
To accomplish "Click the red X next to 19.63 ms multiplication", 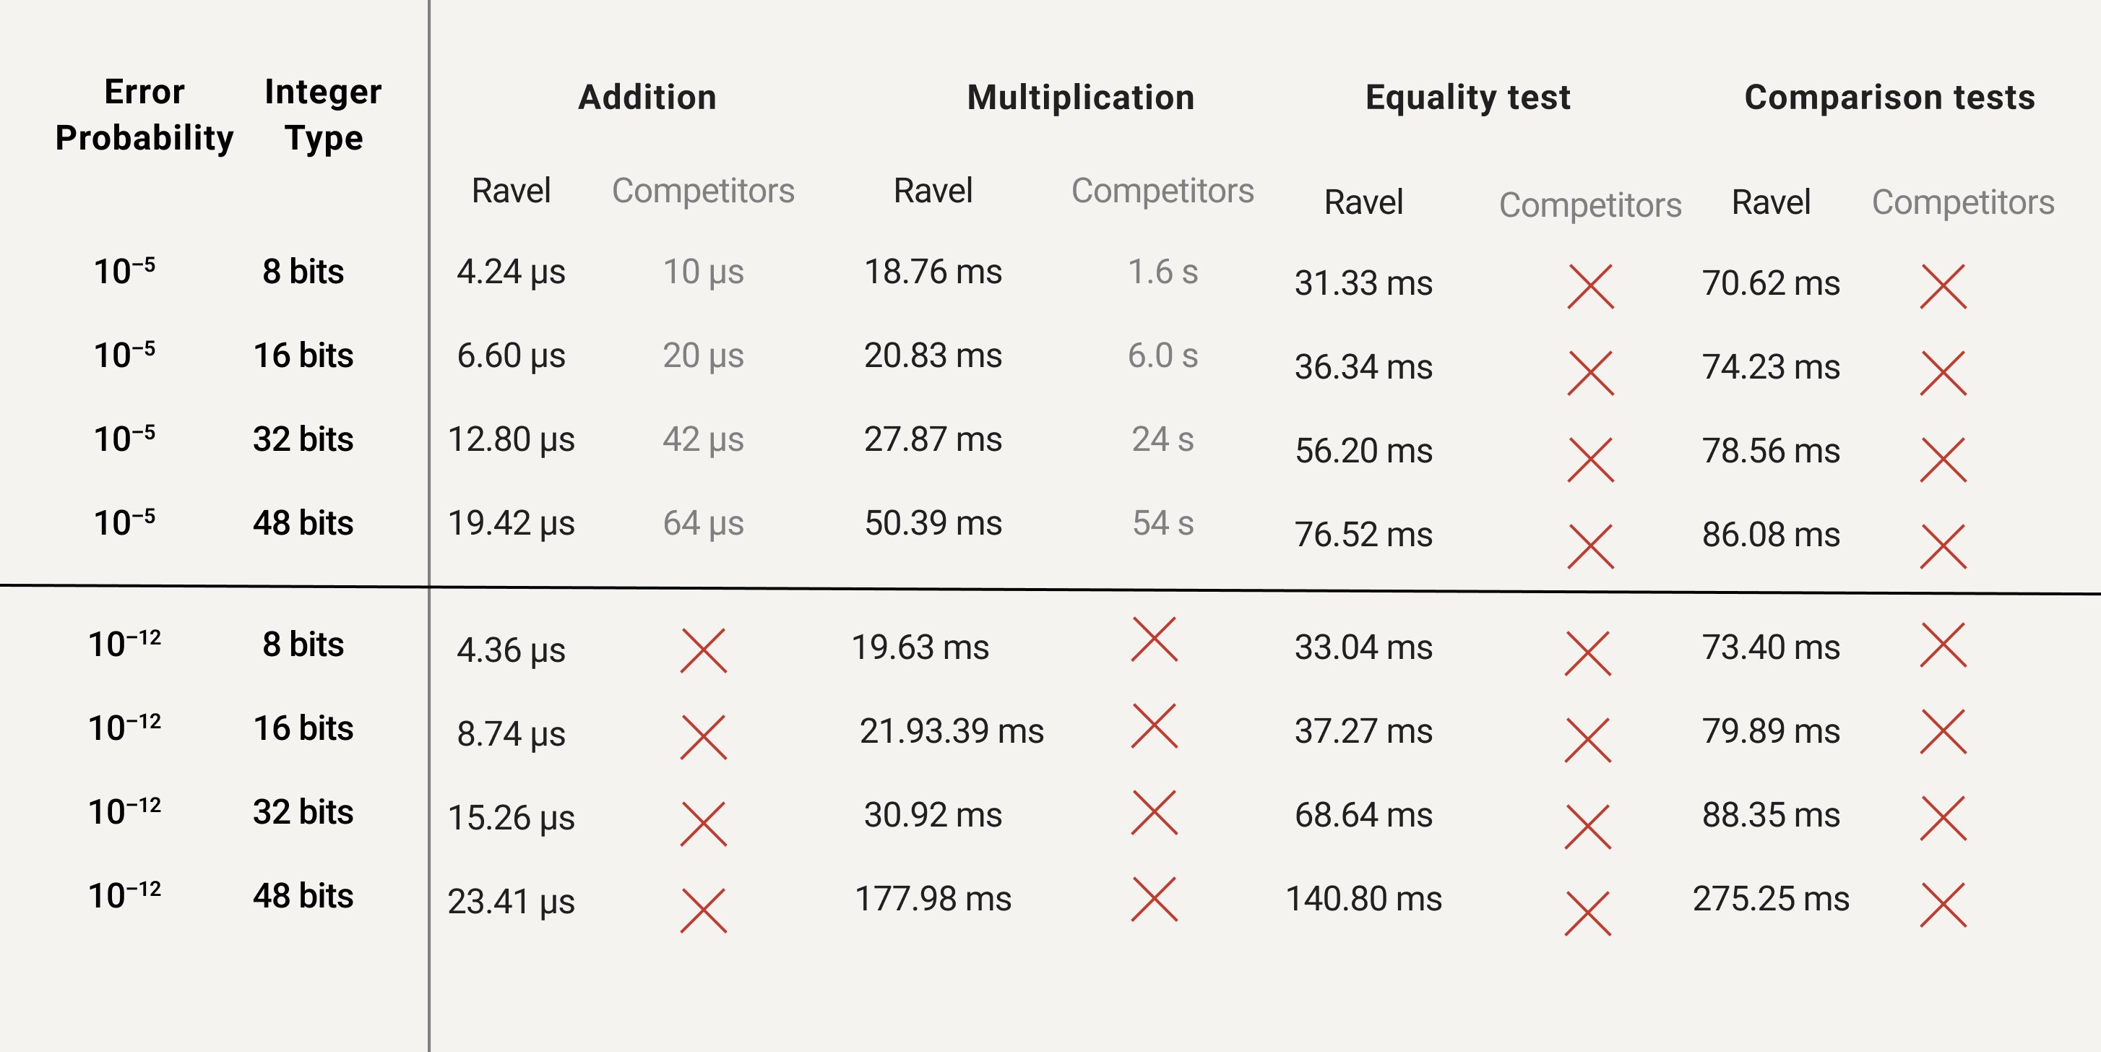I will pyautogui.click(x=1154, y=639).
